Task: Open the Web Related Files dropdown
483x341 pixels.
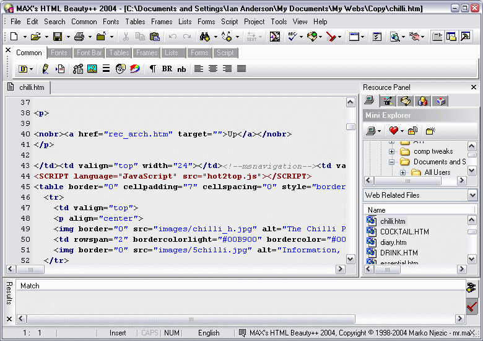Action: click(472, 195)
